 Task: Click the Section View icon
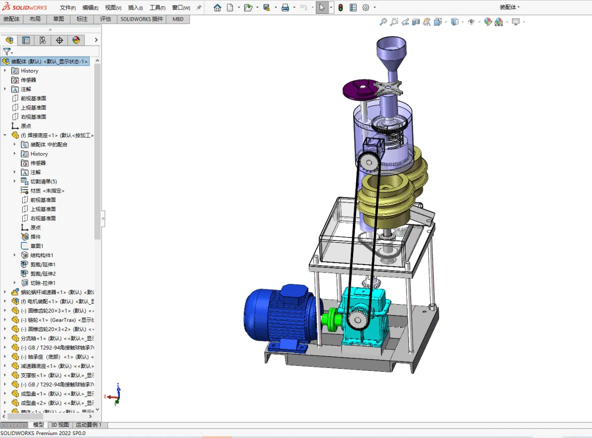pyautogui.click(x=415, y=22)
